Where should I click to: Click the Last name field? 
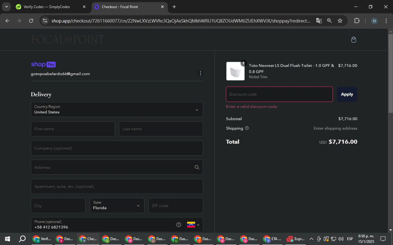(x=161, y=129)
